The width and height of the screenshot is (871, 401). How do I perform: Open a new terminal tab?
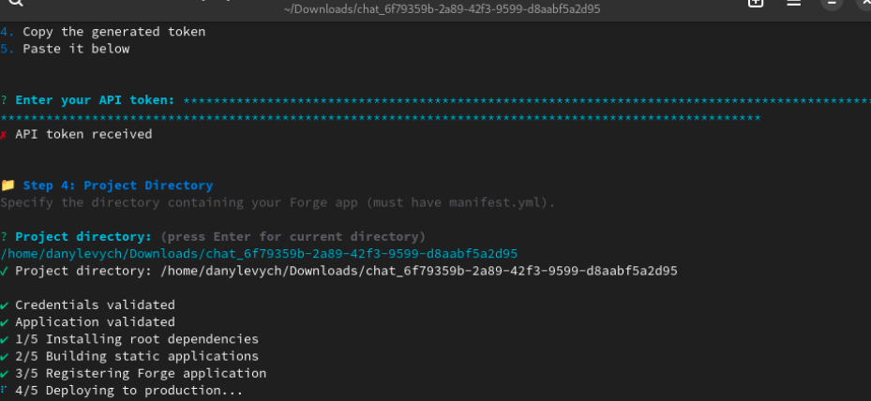click(x=756, y=3)
